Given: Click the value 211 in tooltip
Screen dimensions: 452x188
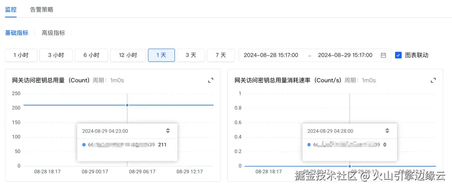Looking at the screenshot, I should coord(162,145).
